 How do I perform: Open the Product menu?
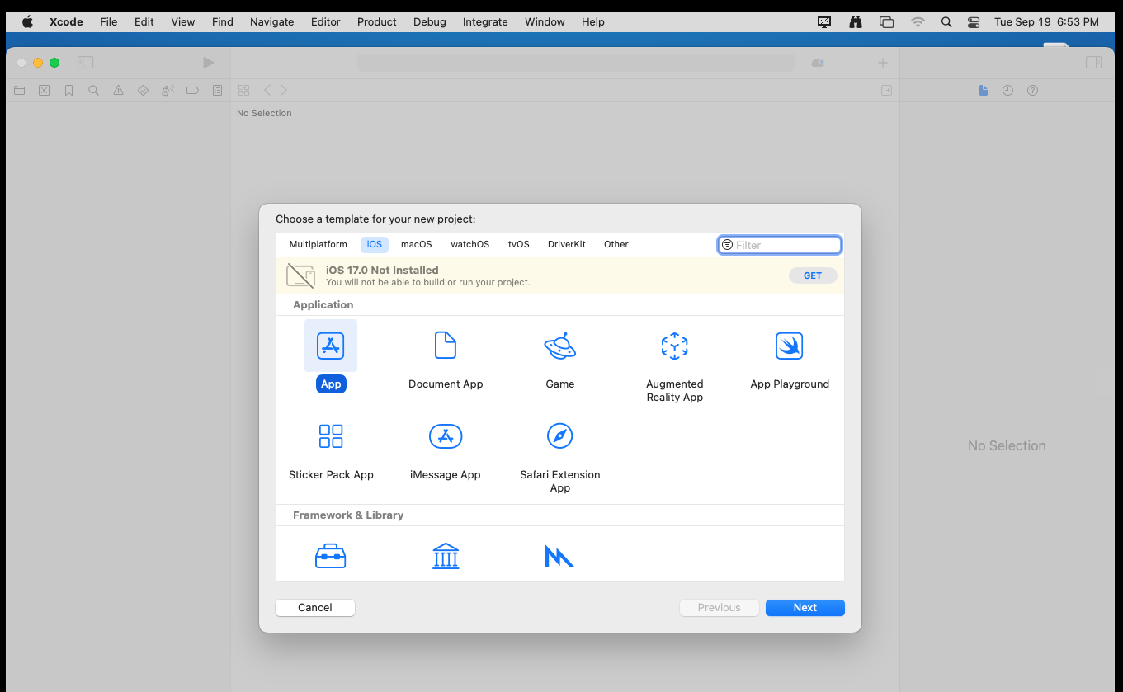tap(376, 22)
